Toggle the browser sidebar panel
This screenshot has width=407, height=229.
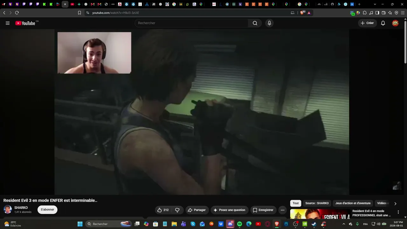click(x=377, y=13)
